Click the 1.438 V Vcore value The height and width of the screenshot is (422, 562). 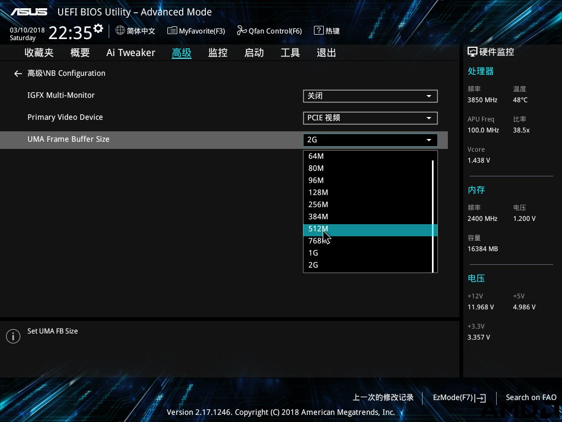click(479, 160)
